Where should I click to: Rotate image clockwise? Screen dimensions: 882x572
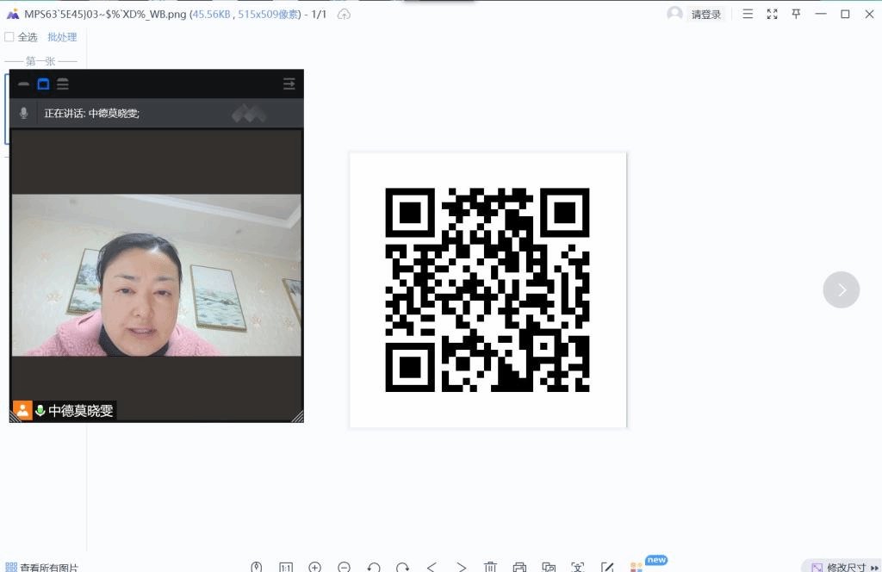tap(403, 567)
